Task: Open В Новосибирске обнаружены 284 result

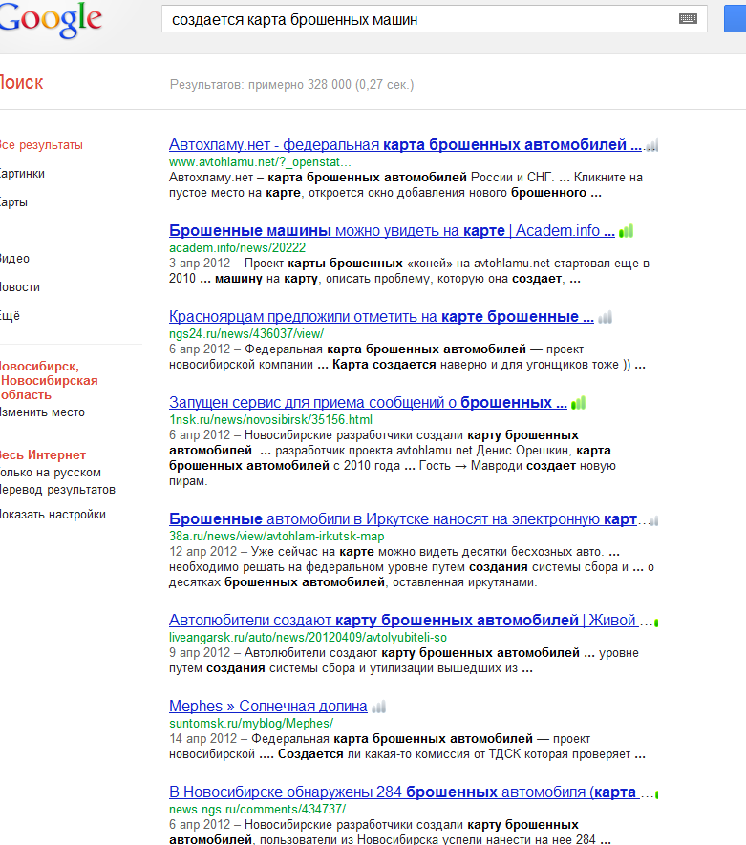Action: (x=403, y=792)
